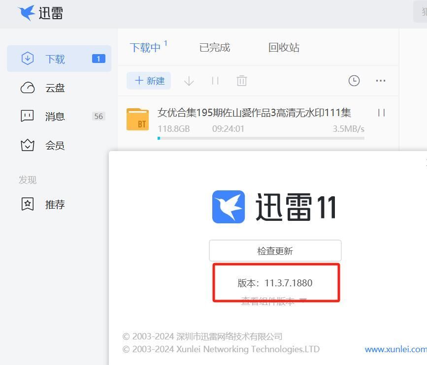Click the start download arrow in toolbar
Image resolution: width=427 pixels, height=365 pixels.
[x=189, y=81]
